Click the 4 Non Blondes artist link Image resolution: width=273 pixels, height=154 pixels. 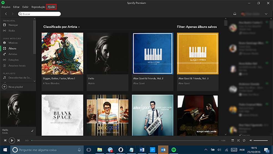point(51,83)
